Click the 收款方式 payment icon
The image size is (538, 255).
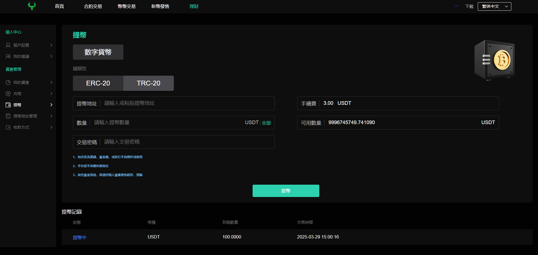8,127
